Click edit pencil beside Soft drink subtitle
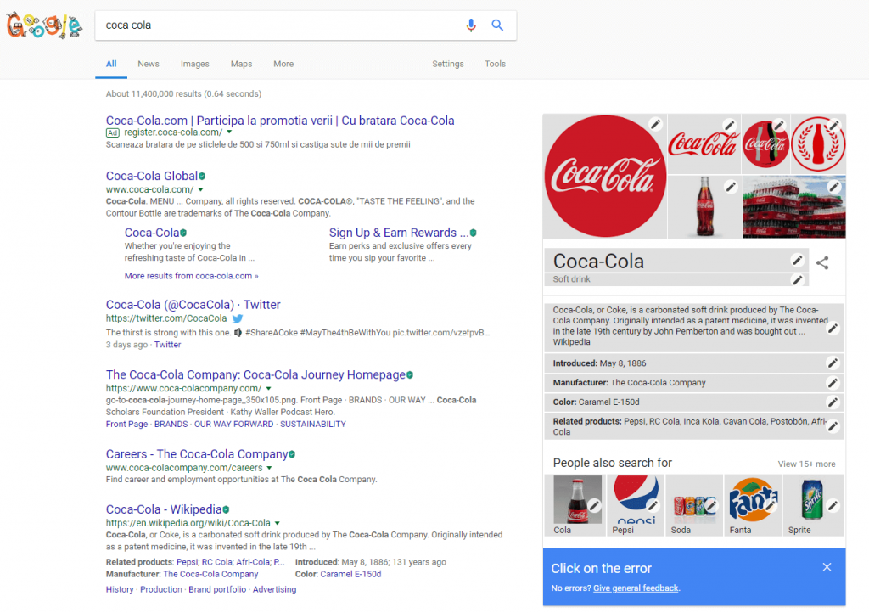Viewport: 869px width, 613px height. tap(797, 280)
